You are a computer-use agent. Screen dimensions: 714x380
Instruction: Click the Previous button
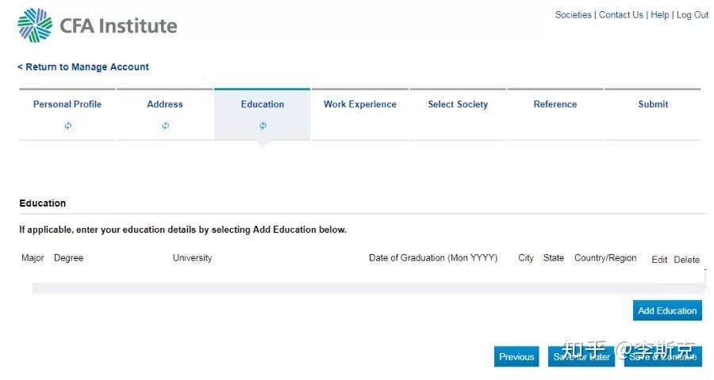point(516,357)
